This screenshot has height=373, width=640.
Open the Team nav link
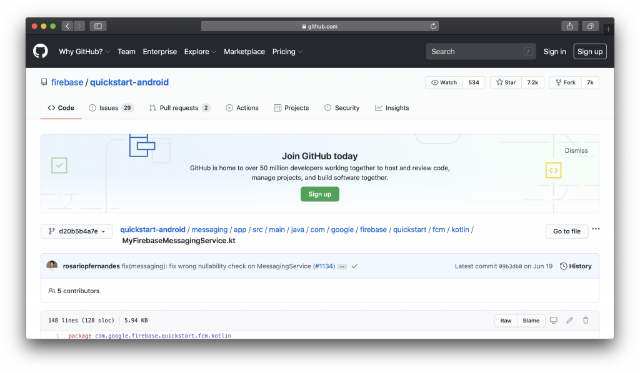coord(126,52)
